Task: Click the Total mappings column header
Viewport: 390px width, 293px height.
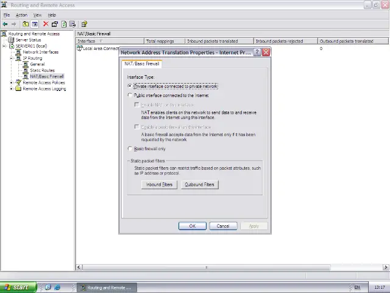Action: point(165,41)
